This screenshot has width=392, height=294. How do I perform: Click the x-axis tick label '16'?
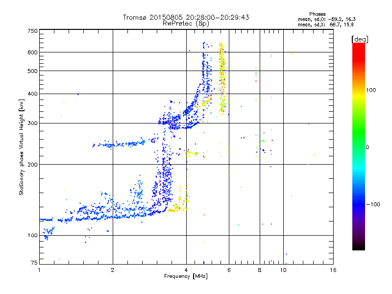tap(333, 270)
